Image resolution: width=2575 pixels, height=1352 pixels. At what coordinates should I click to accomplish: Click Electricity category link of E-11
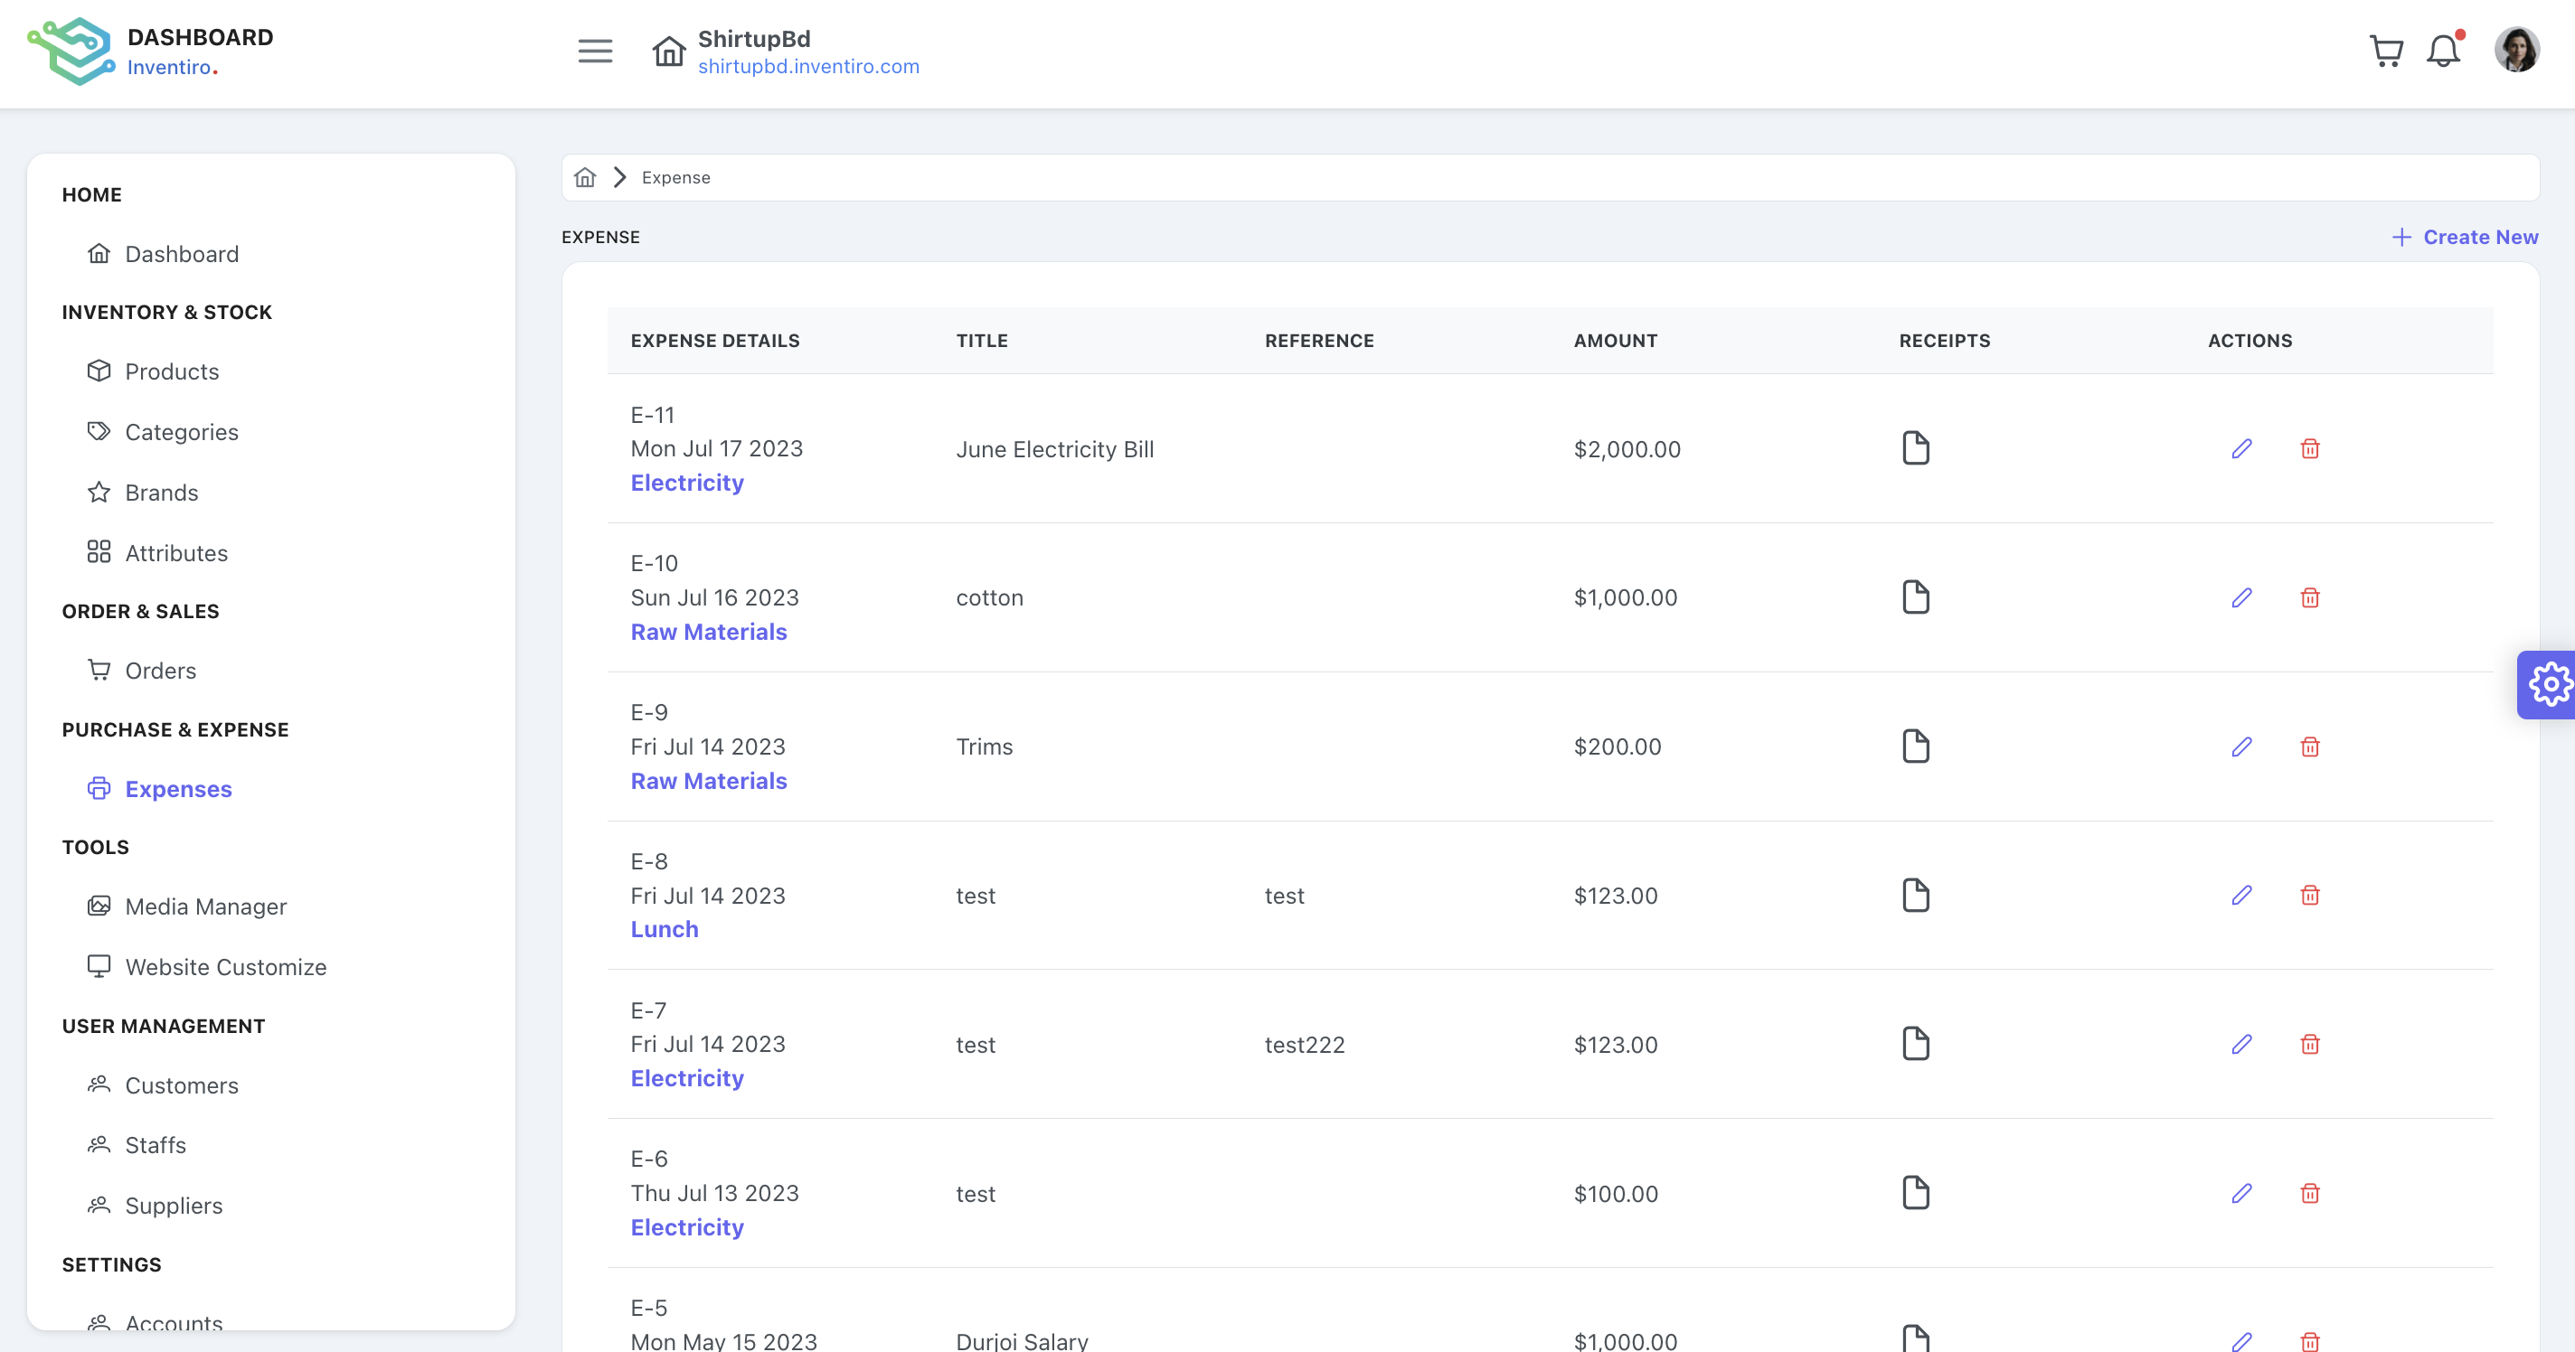pos(688,483)
